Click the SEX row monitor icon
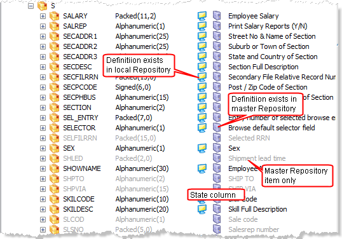 tap(202, 148)
